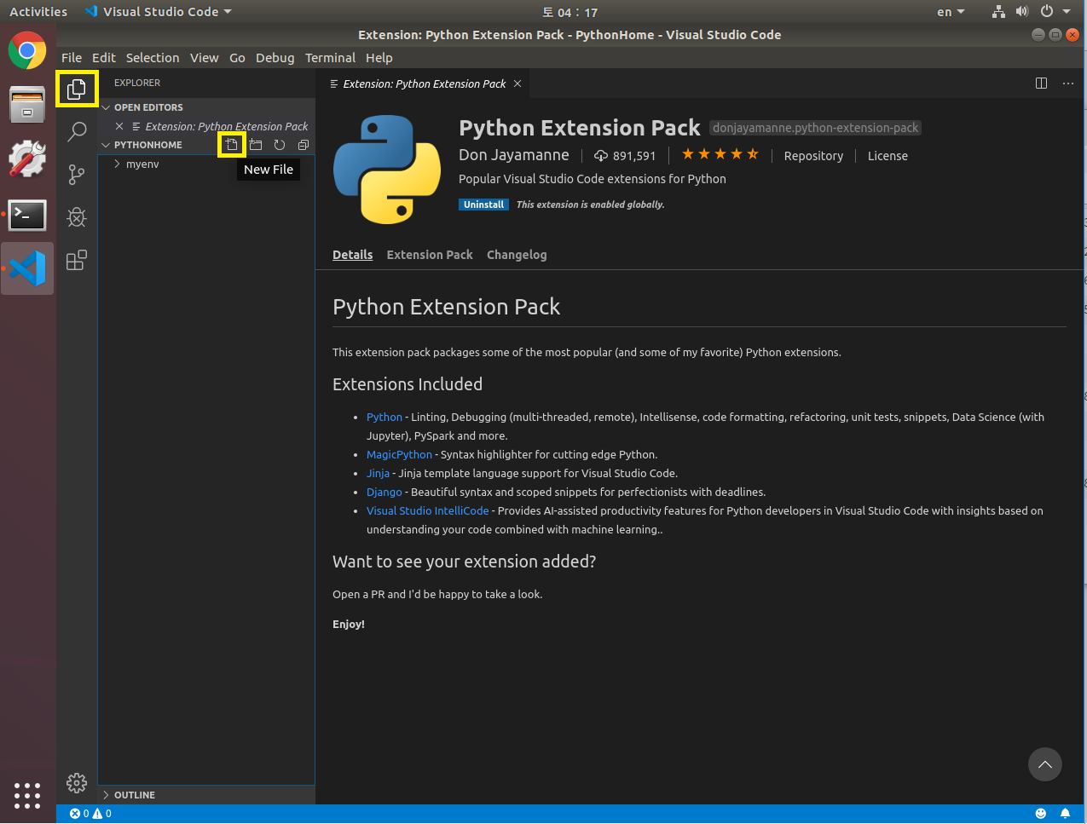Open the Visual Studio IntelliCode link
The image size is (1087, 824).
(x=428, y=510)
